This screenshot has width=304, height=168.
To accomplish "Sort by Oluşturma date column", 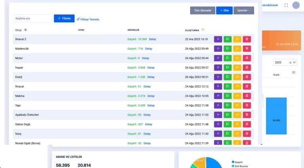I will 203,30.
